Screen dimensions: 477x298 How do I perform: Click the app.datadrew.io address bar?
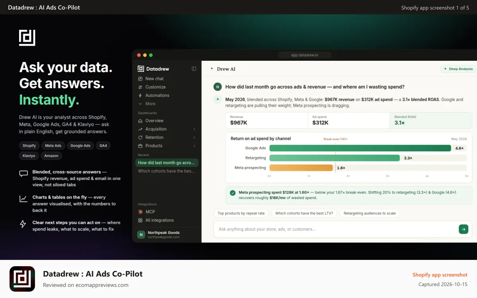pos(304,55)
